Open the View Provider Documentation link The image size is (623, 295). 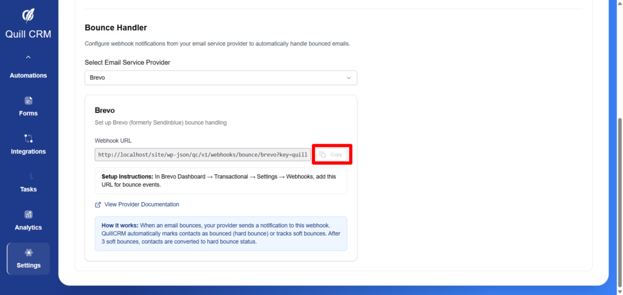(x=142, y=205)
